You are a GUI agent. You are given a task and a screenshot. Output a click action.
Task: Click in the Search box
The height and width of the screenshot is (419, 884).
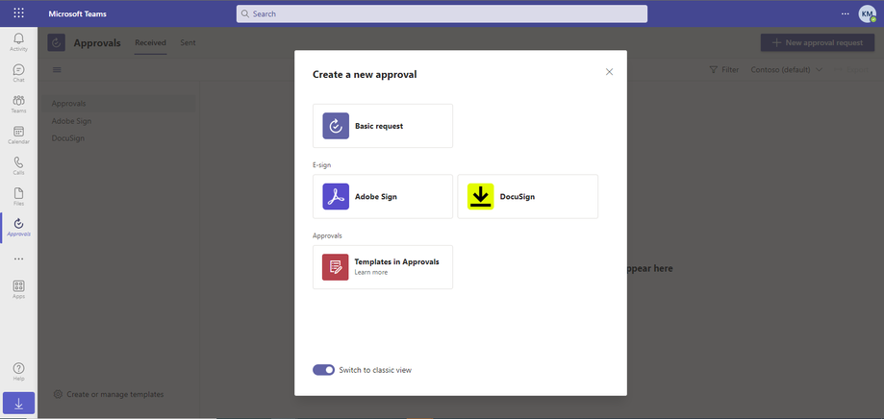point(442,13)
